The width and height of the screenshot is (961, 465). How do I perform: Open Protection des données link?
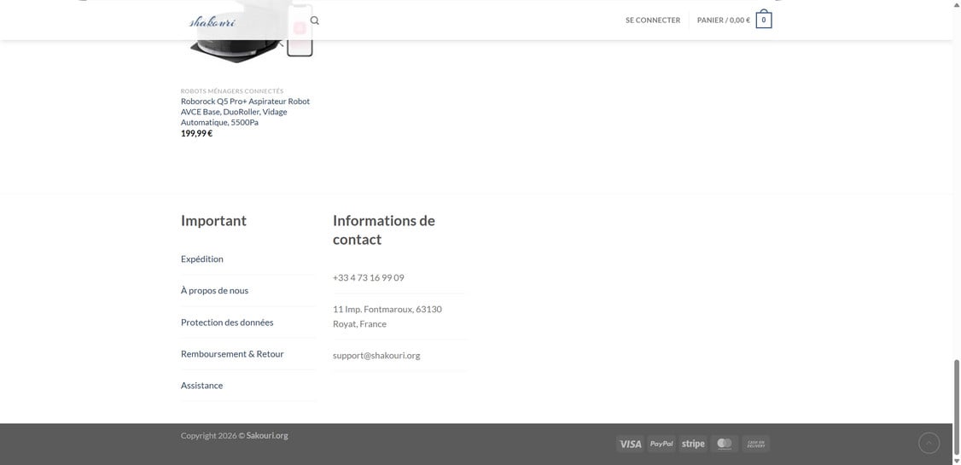(227, 323)
